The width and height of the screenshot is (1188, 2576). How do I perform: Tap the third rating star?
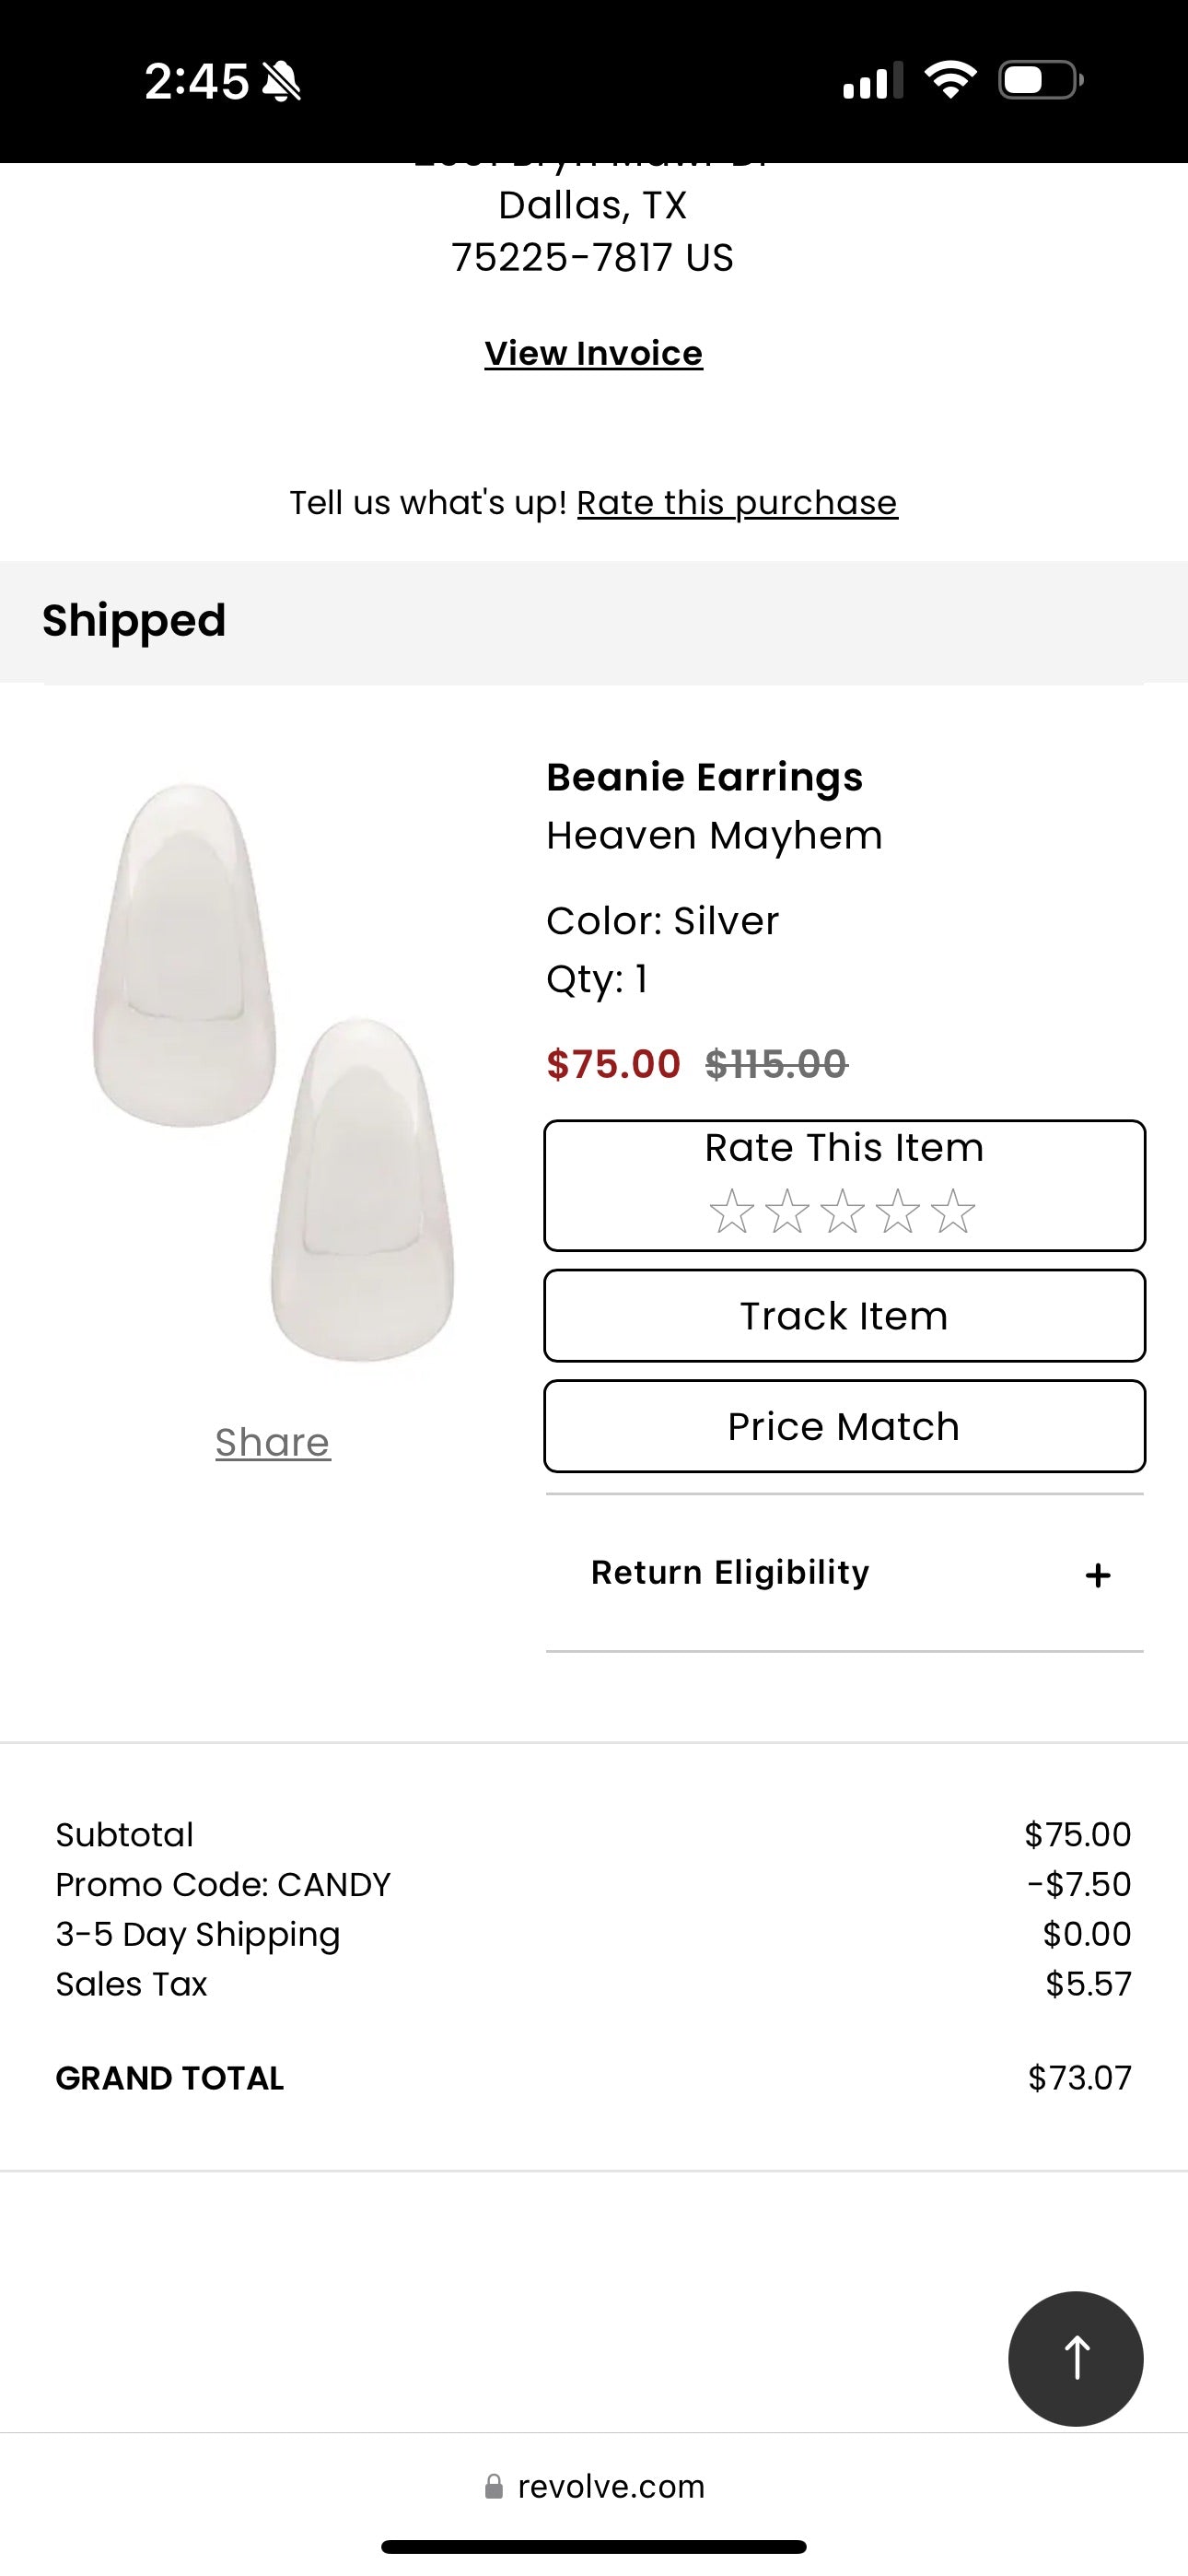842,1211
